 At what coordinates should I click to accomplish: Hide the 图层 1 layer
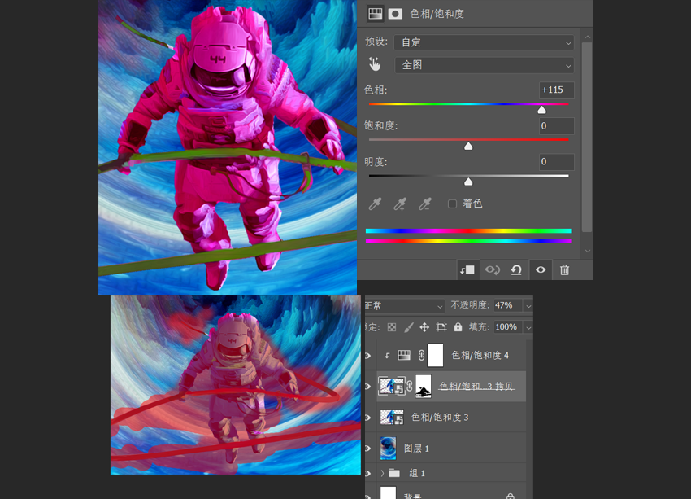[x=368, y=449]
